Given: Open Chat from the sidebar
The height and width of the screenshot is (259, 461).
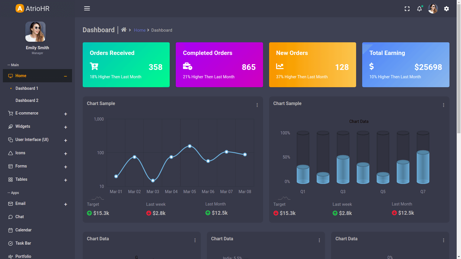Looking at the screenshot, I should point(20,217).
